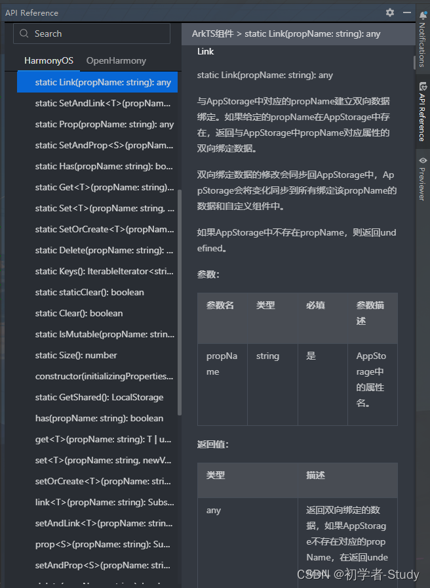Select static SetAndProp<S> entry
The width and height of the screenshot is (430, 588).
click(x=98, y=145)
